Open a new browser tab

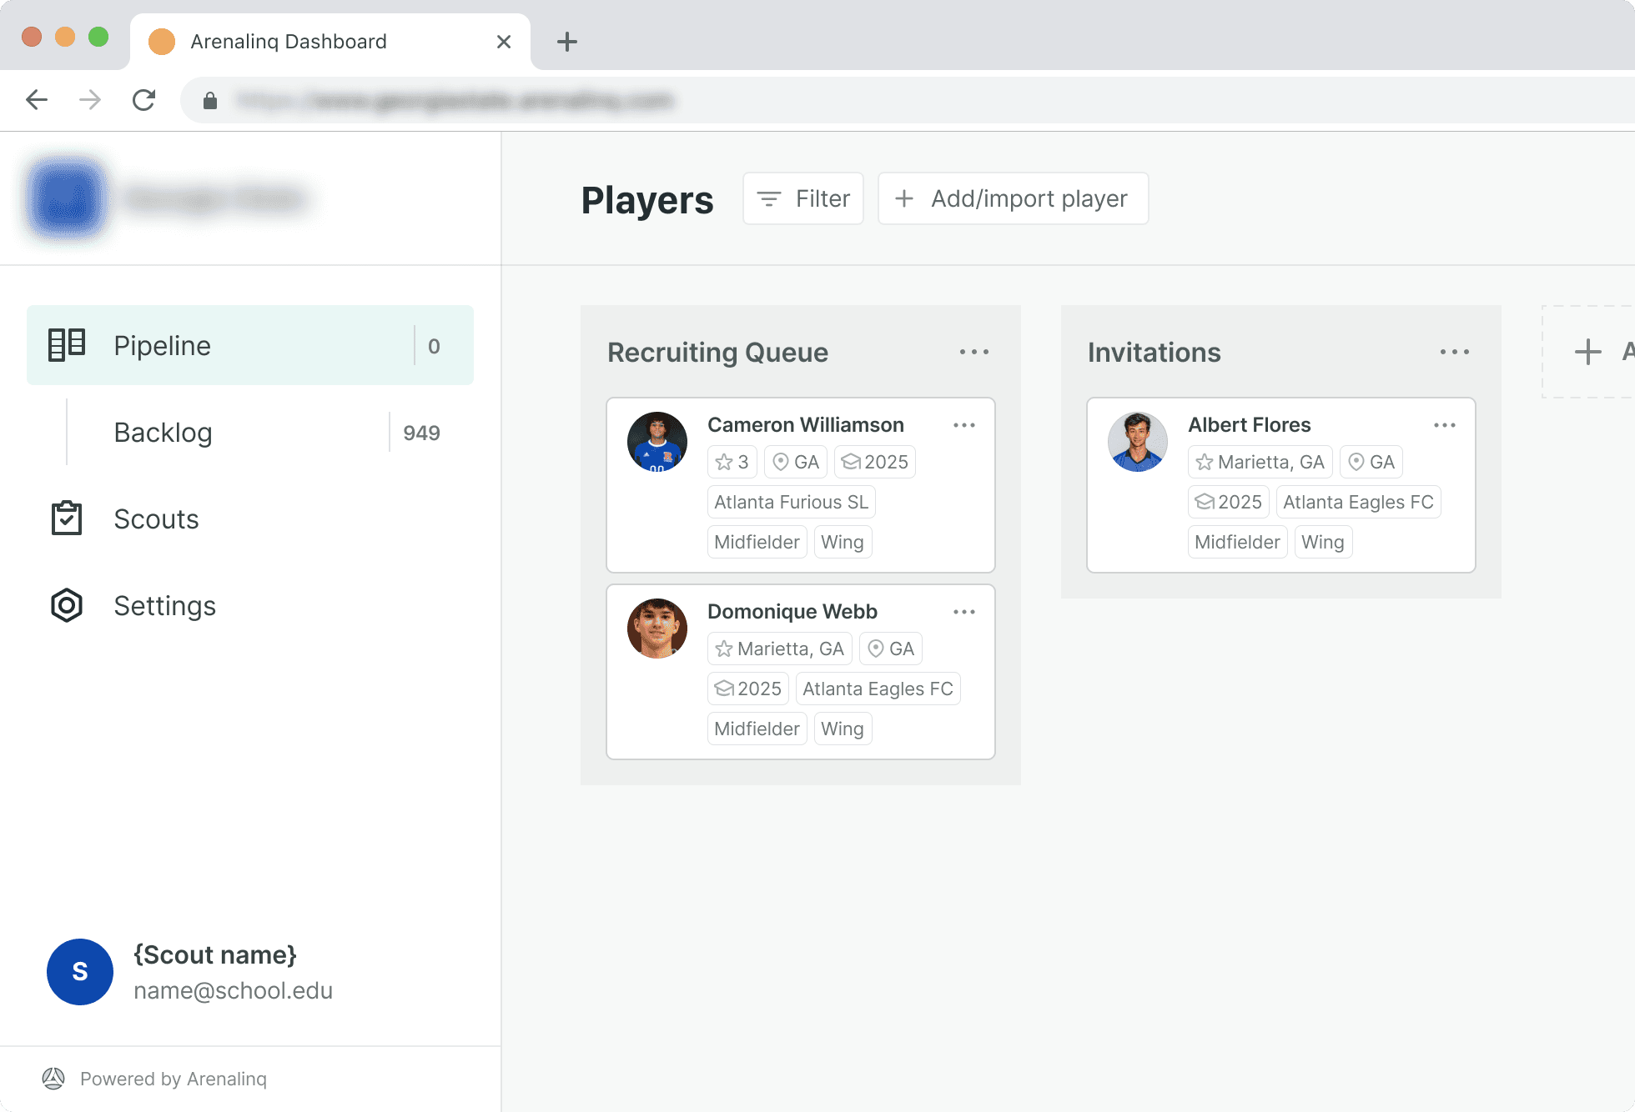(x=567, y=42)
